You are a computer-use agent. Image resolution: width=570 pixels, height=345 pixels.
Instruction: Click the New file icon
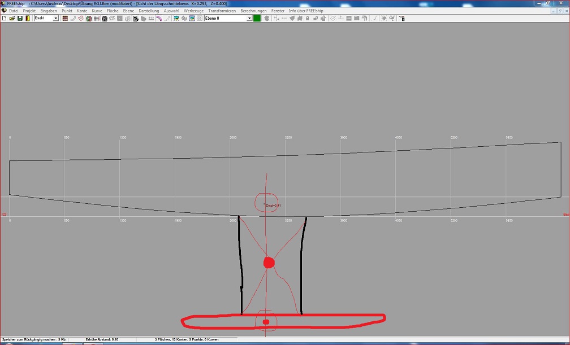click(x=4, y=18)
